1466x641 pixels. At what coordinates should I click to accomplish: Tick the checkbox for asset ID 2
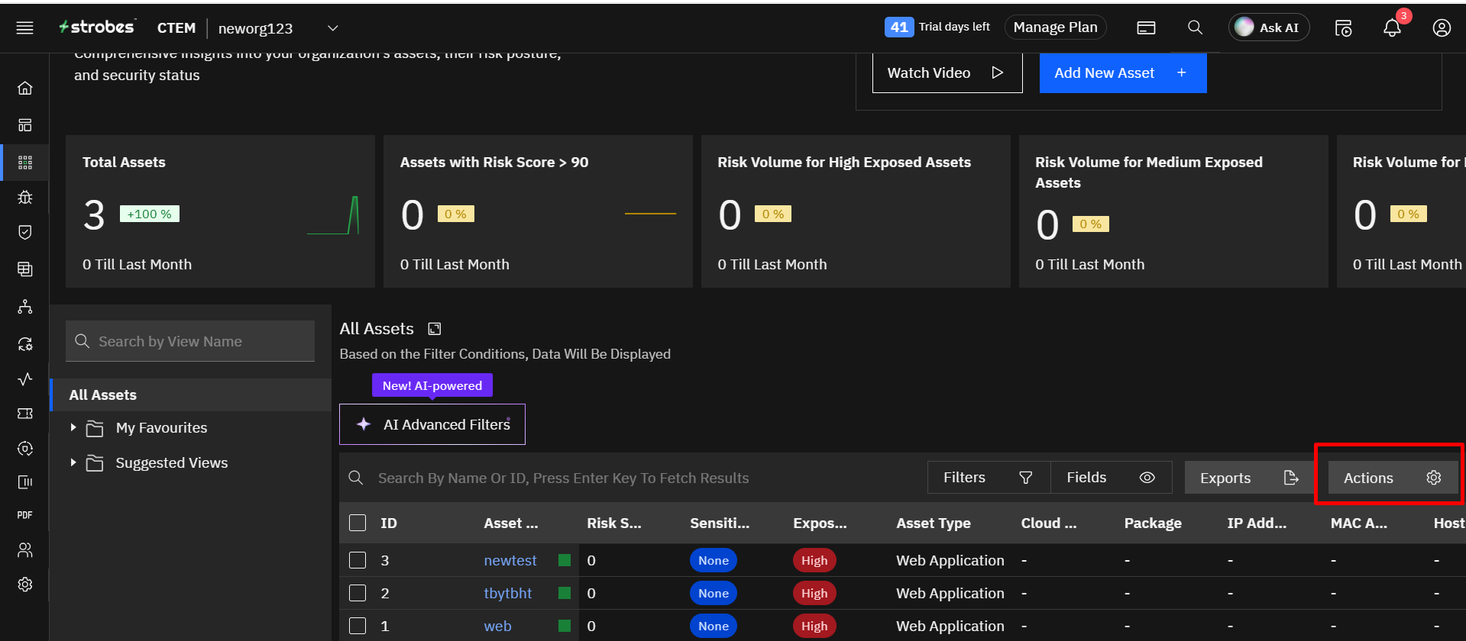click(x=358, y=593)
